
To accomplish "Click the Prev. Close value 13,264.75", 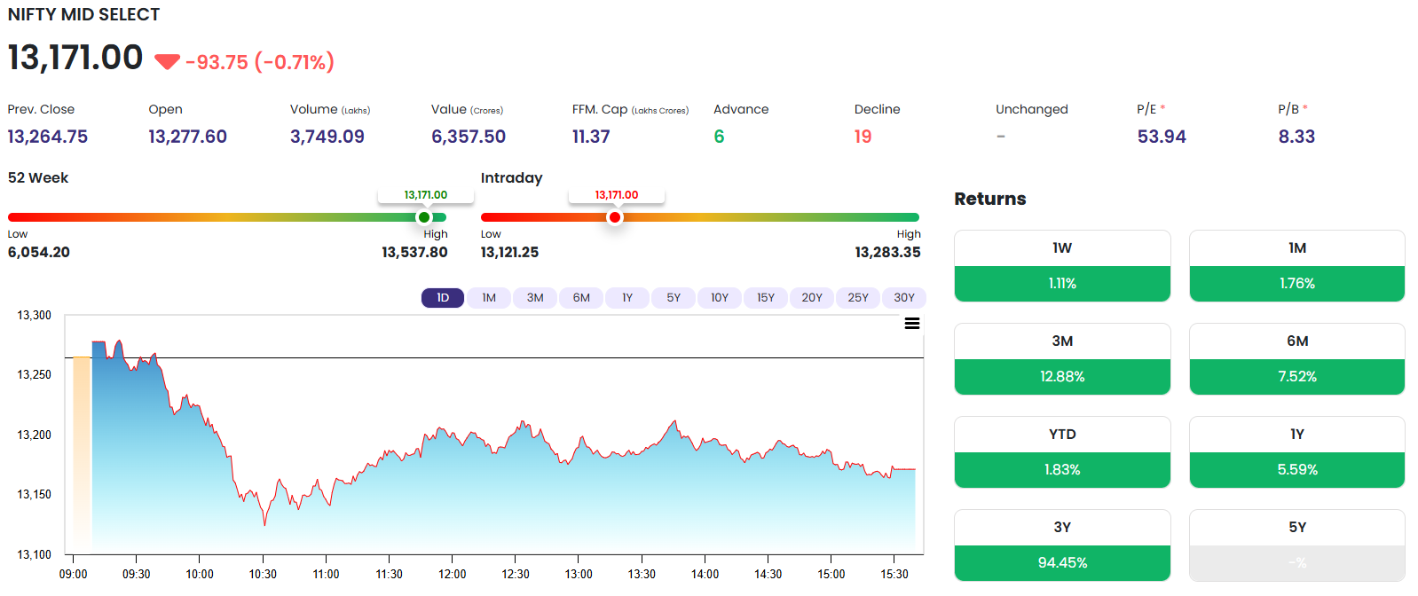I will point(48,137).
